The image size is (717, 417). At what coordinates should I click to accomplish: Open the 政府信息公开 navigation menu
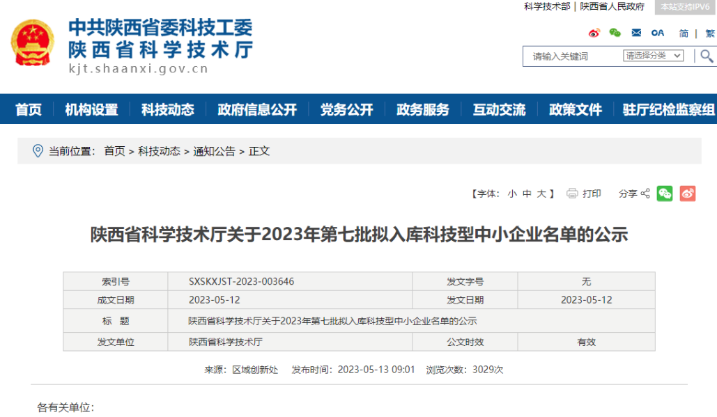257,109
